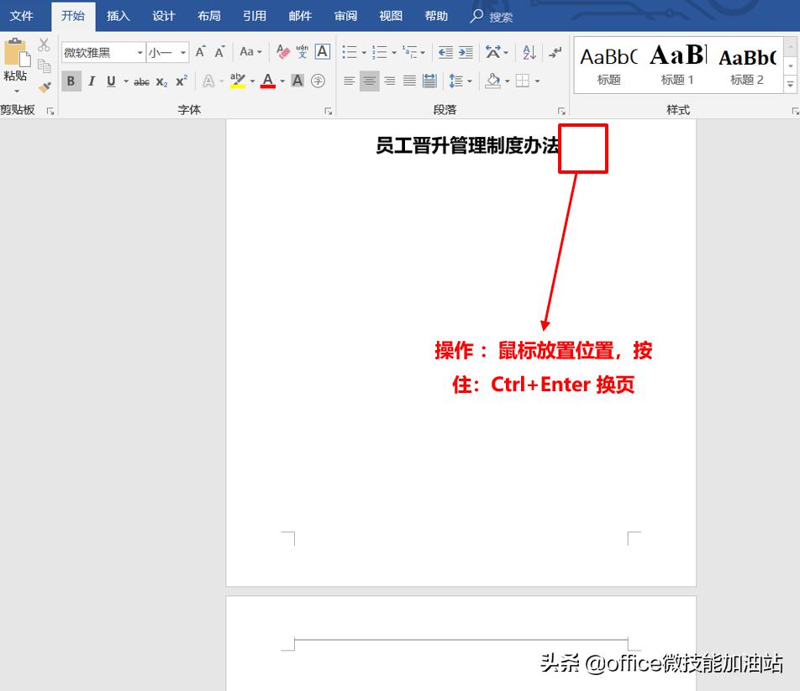Click the text highlight color swatch
This screenshot has height=691, width=800.
point(239,81)
